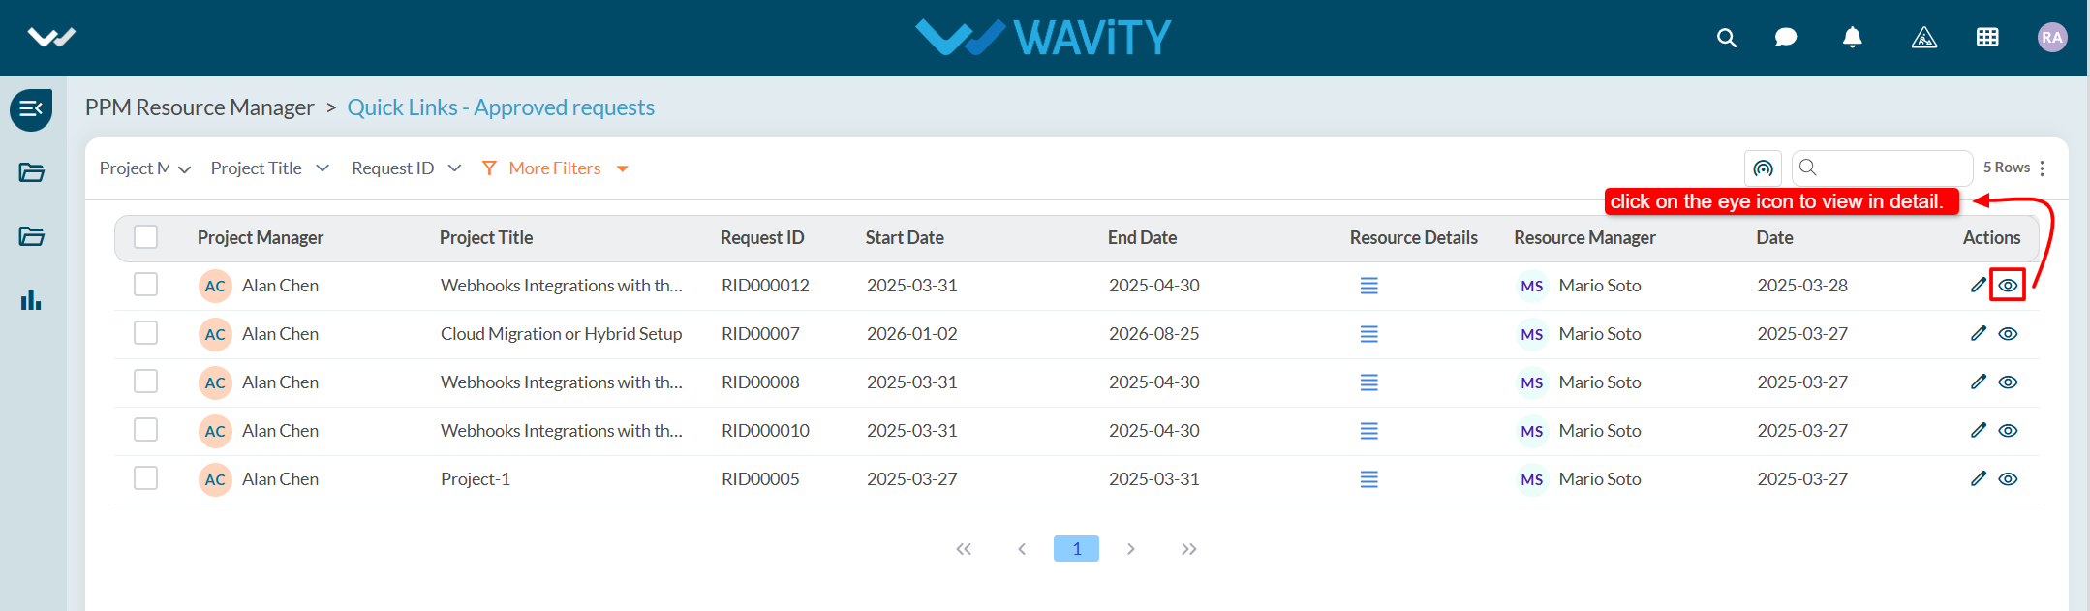The height and width of the screenshot is (611, 2090).
Task: Click the More Filters funnel icon
Action: [x=489, y=168]
